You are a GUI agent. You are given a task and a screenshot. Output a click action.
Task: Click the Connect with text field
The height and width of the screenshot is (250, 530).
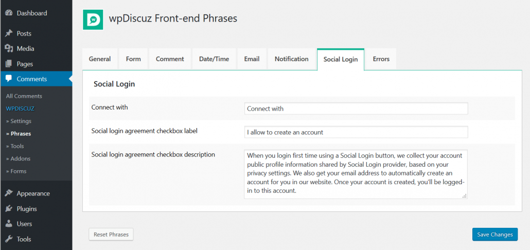(x=356, y=109)
